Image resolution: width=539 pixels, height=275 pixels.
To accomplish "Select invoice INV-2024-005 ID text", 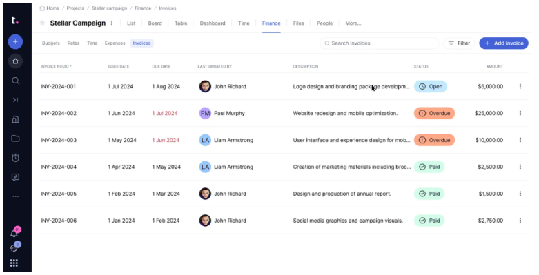I will (59, 194).
